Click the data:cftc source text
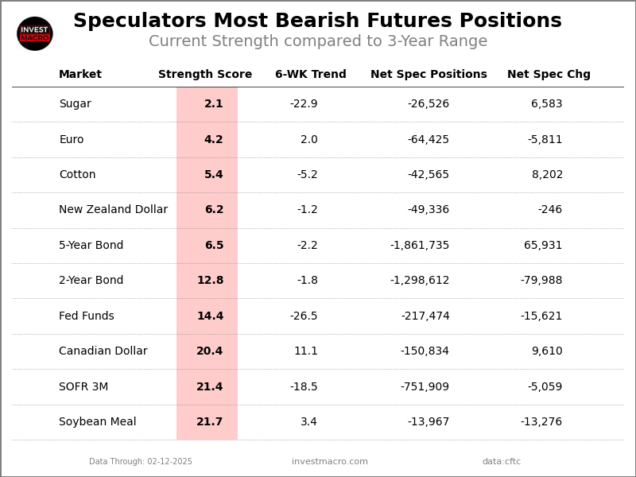Image resolution: width=636 pixels, height=477 pixels. point(502,462)
